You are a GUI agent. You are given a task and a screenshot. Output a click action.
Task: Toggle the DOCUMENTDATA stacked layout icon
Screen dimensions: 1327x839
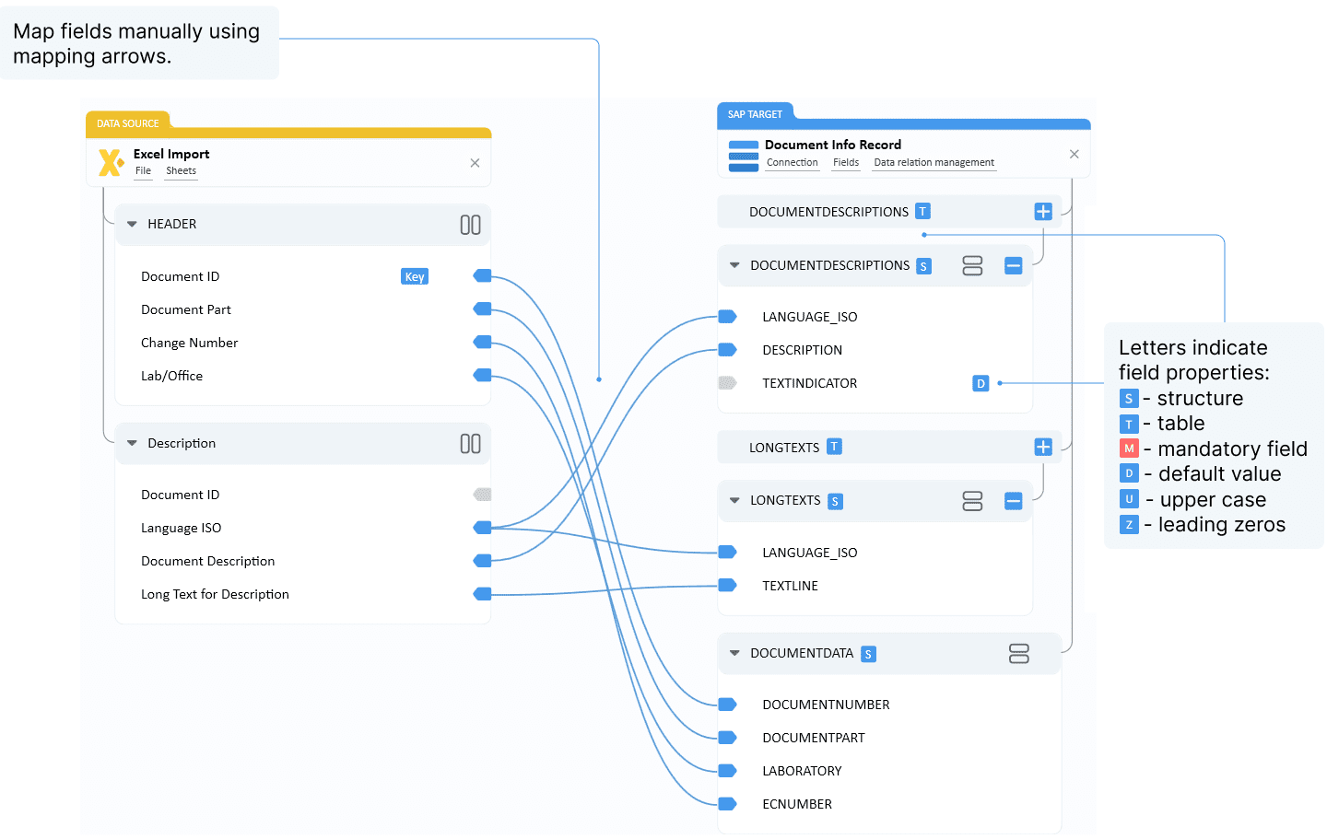(x=1018, y=654)
